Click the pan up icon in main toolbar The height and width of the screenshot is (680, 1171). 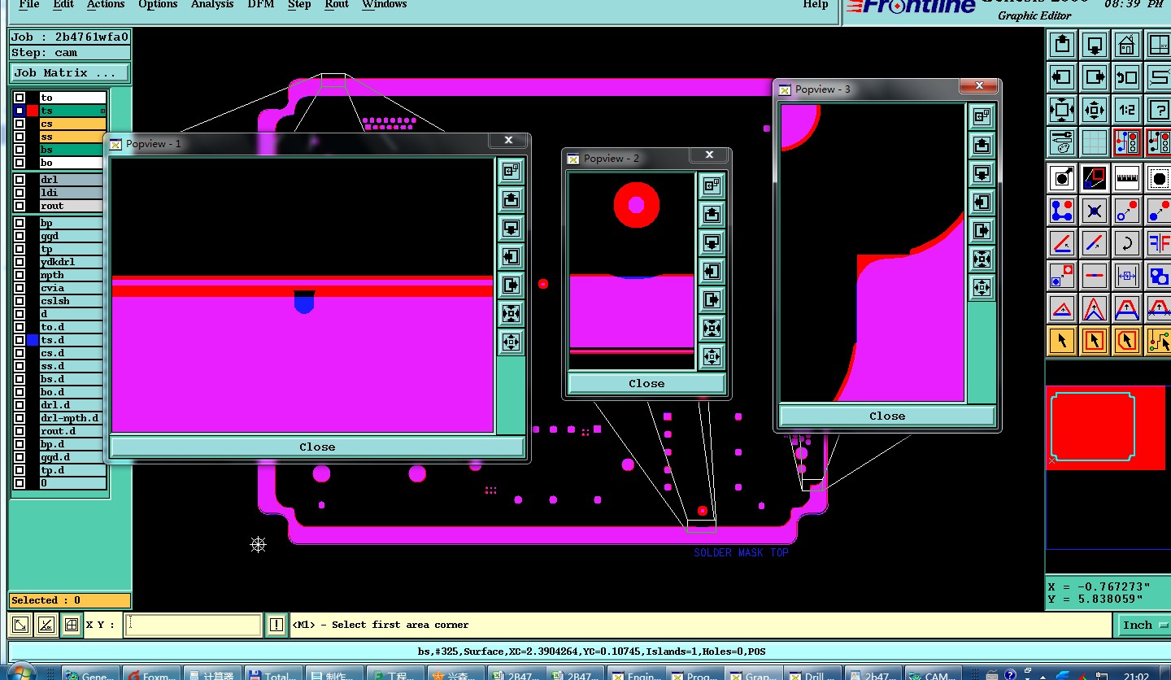coord(1062,44)
